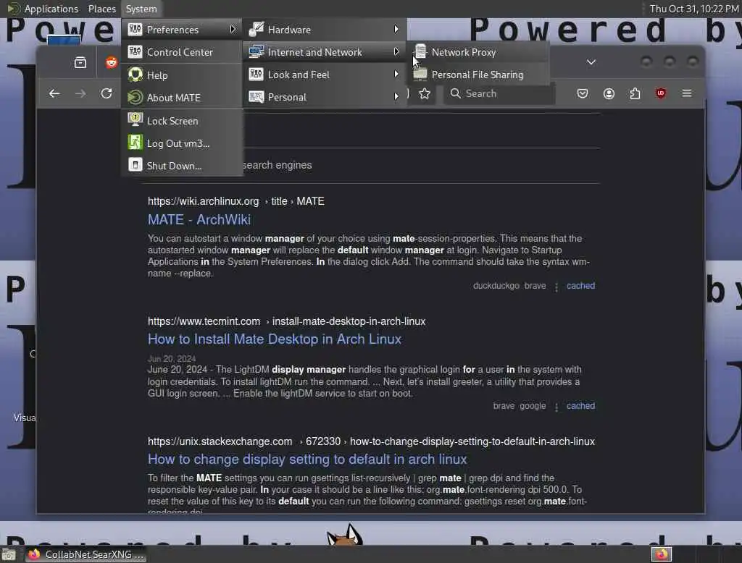Close the System menu in the top panel
Viewport: 742px width, 563px height.
(141, 9)
